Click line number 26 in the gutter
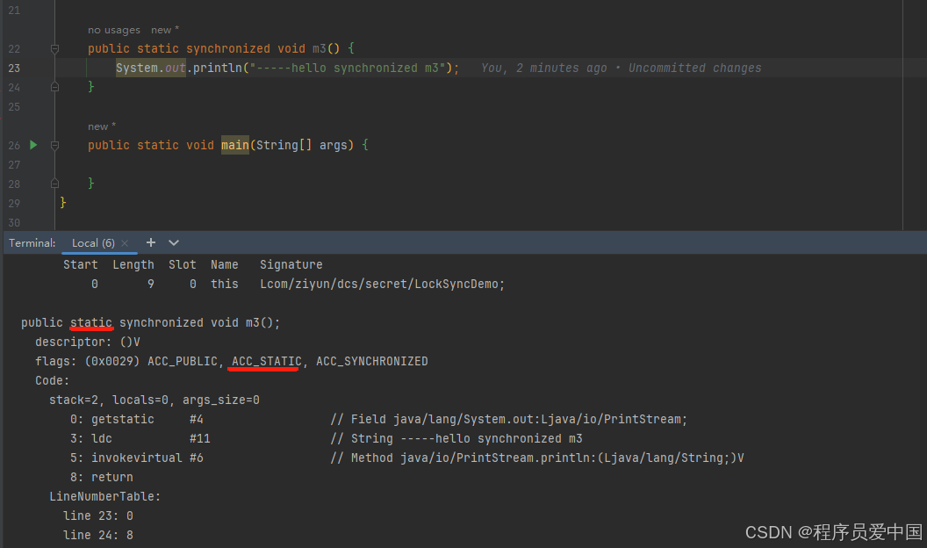Screen dimensions: 927x548 click(14, 145)
